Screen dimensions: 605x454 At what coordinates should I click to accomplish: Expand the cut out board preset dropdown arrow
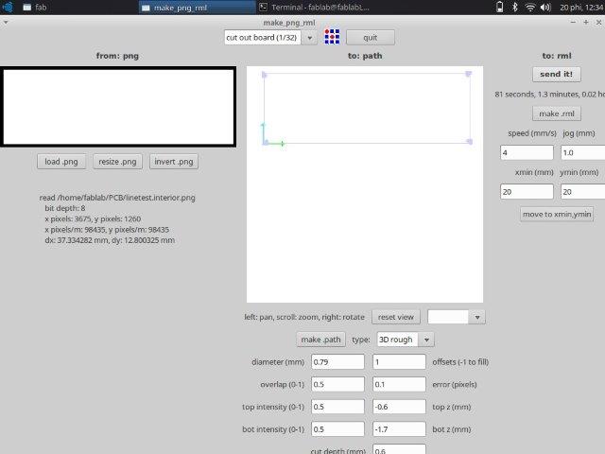(x=309, y=38)
